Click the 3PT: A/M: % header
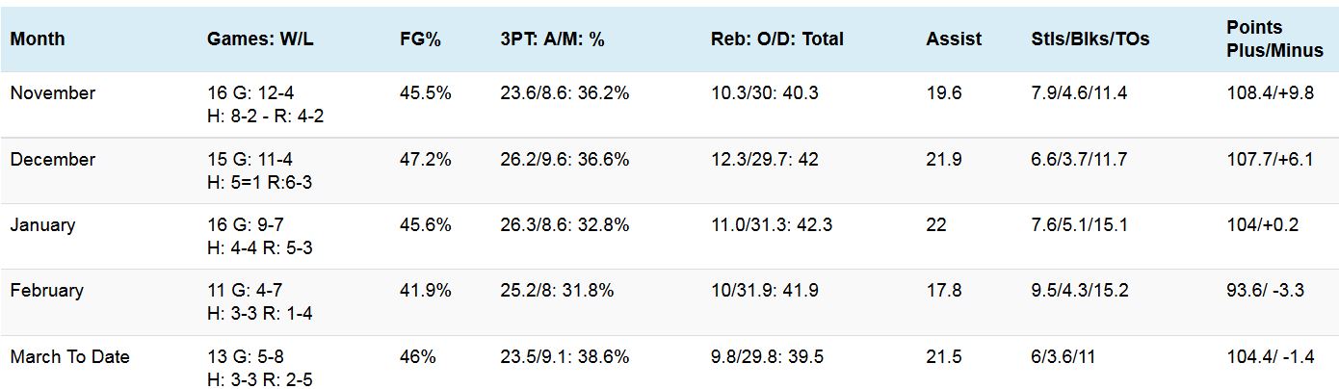Screen dimensions: 1339x389 click(552, 39)
